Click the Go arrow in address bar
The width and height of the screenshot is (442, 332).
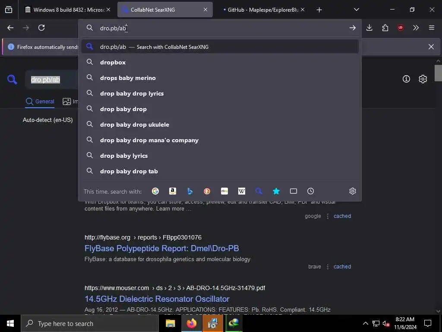[352, 28]
